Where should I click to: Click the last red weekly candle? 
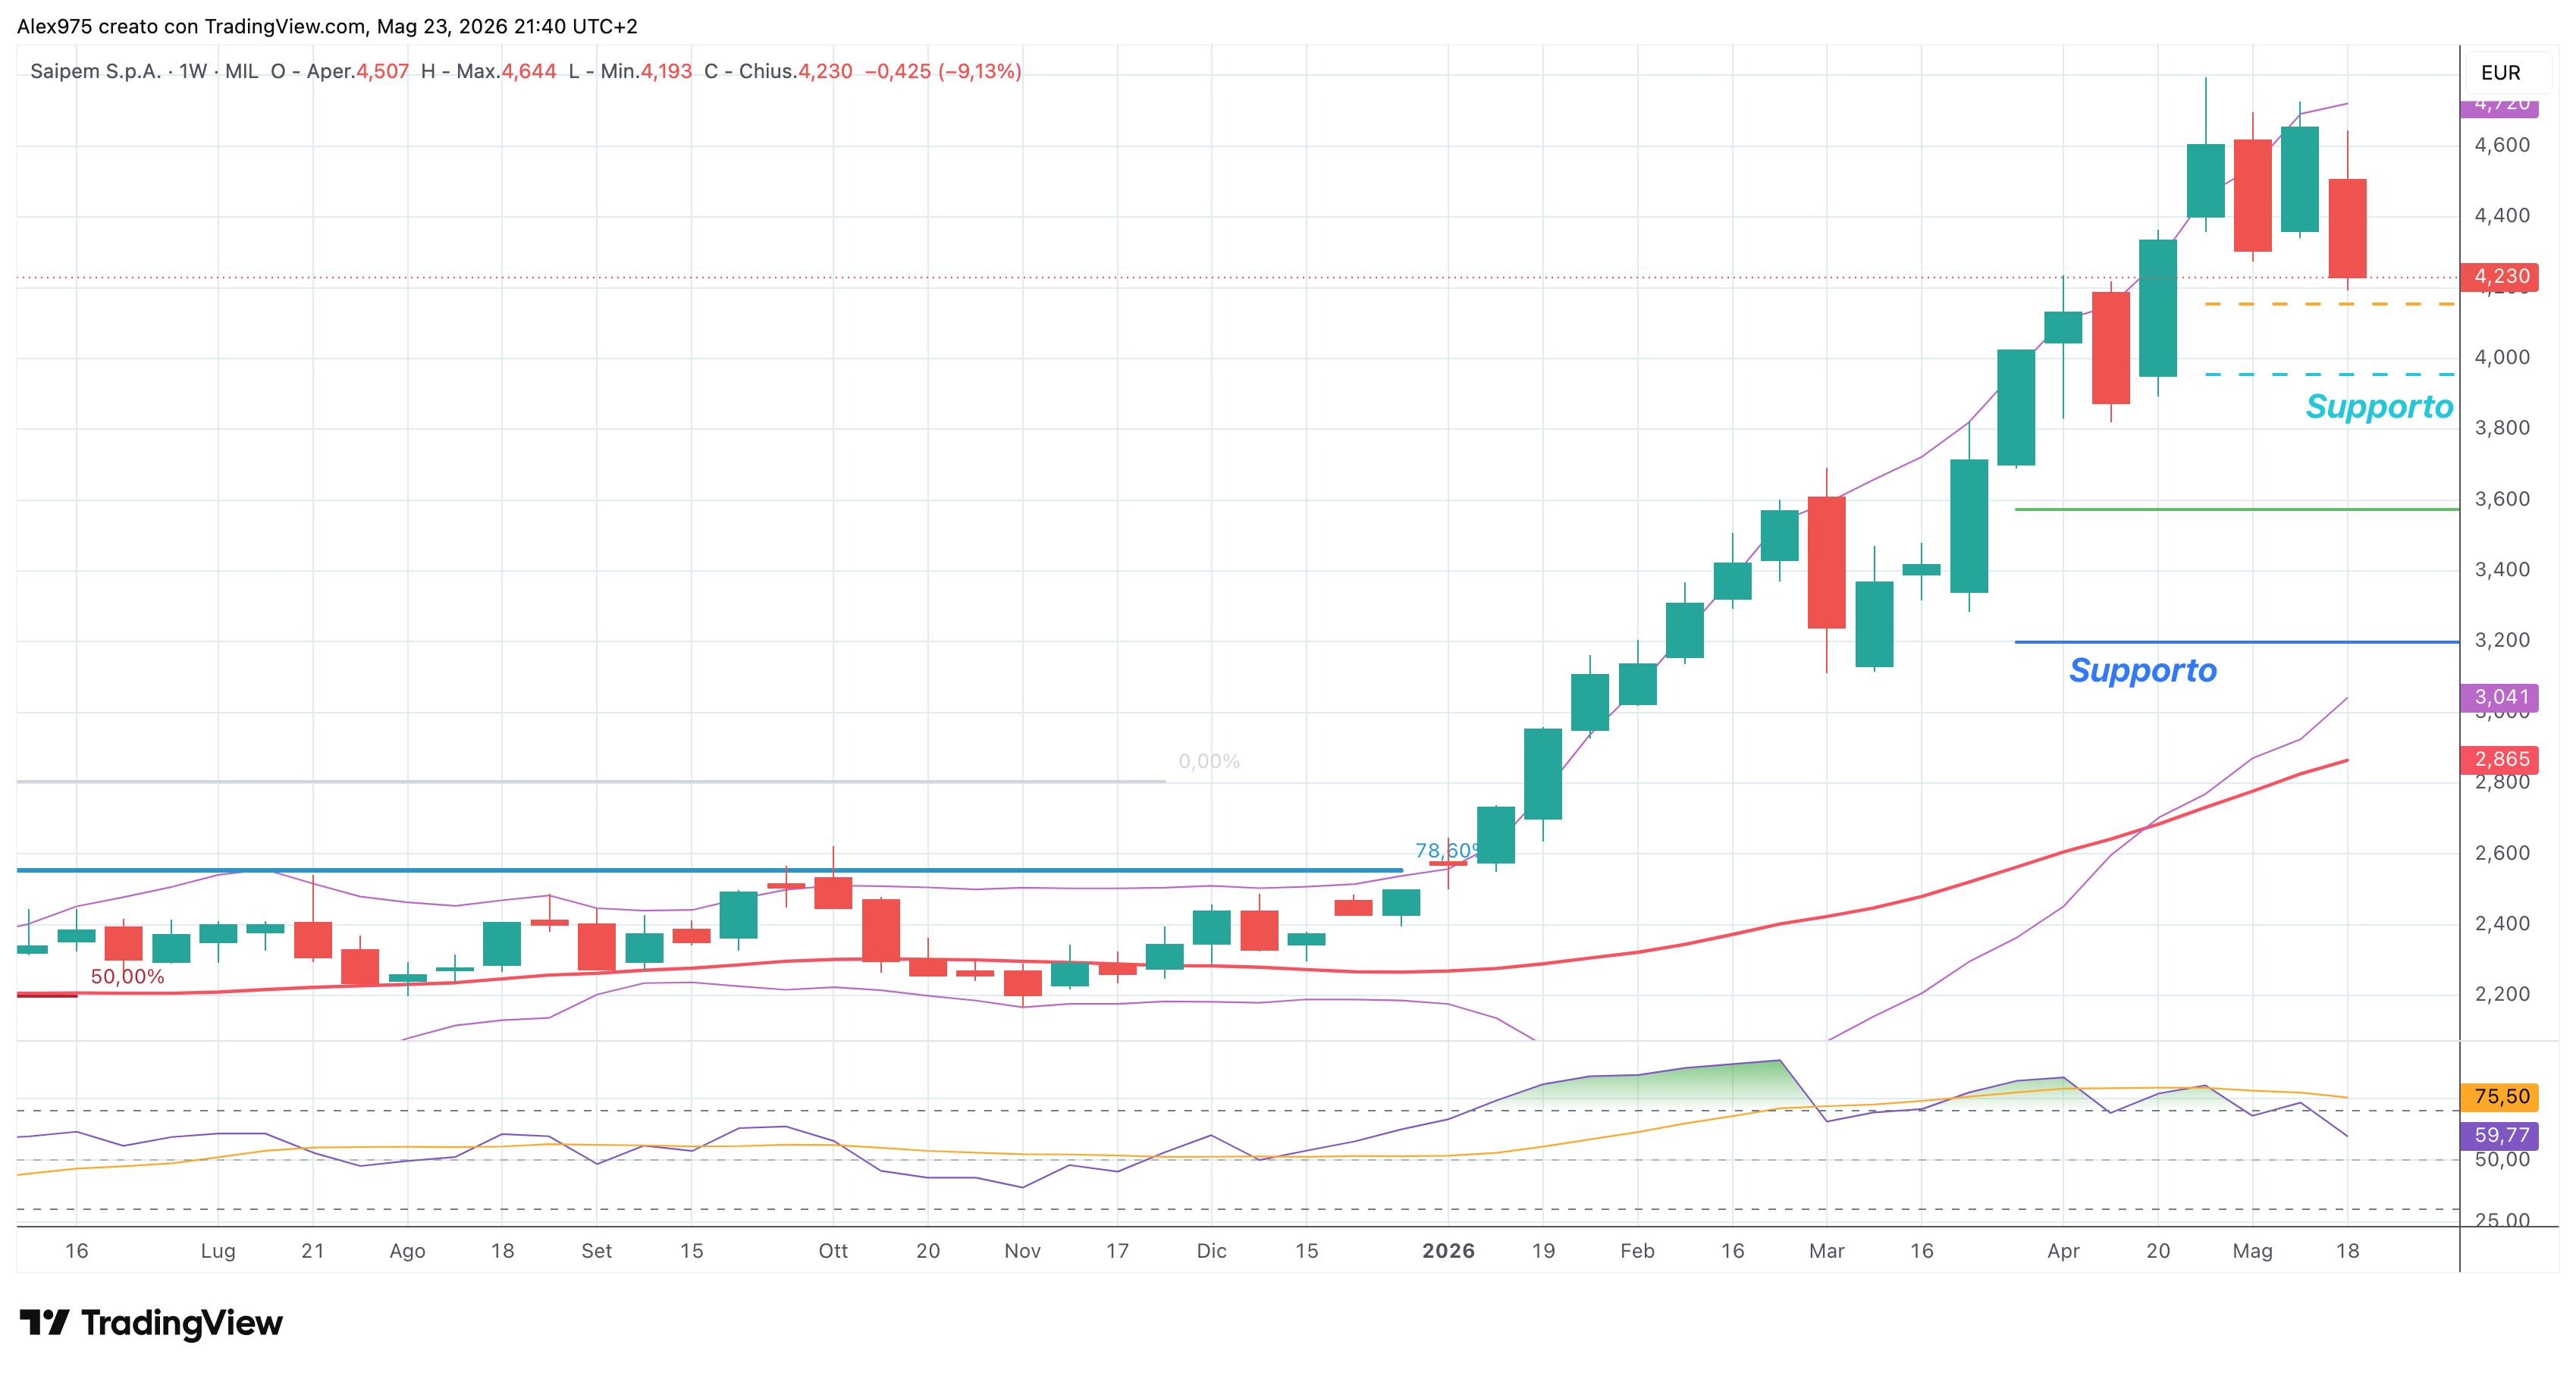pyautogui.click(x=2347, y=228)
